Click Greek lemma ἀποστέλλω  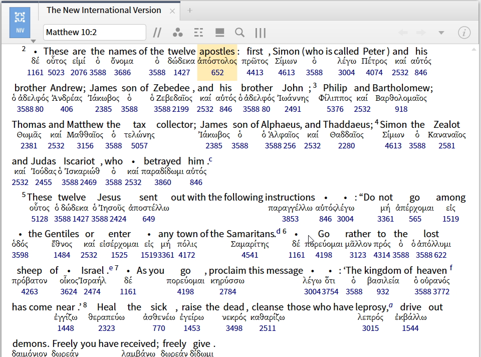point(149,208)
